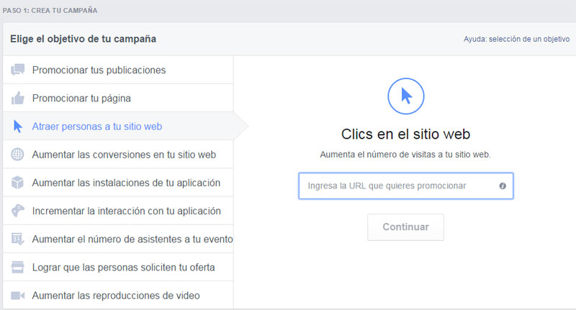Click the speech bubbles icon beside Promocionar tus publicaciones
Screen dimensions: 576x310
point(17,70)
